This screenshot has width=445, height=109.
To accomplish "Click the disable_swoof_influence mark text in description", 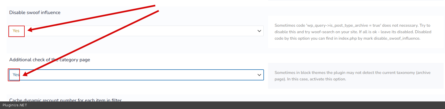I will click(x=397, y=38).
